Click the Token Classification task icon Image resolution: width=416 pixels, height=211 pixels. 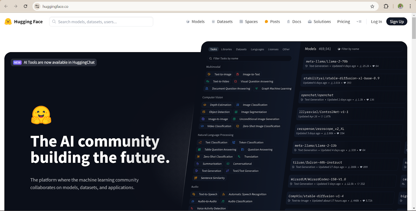point(234,142)
